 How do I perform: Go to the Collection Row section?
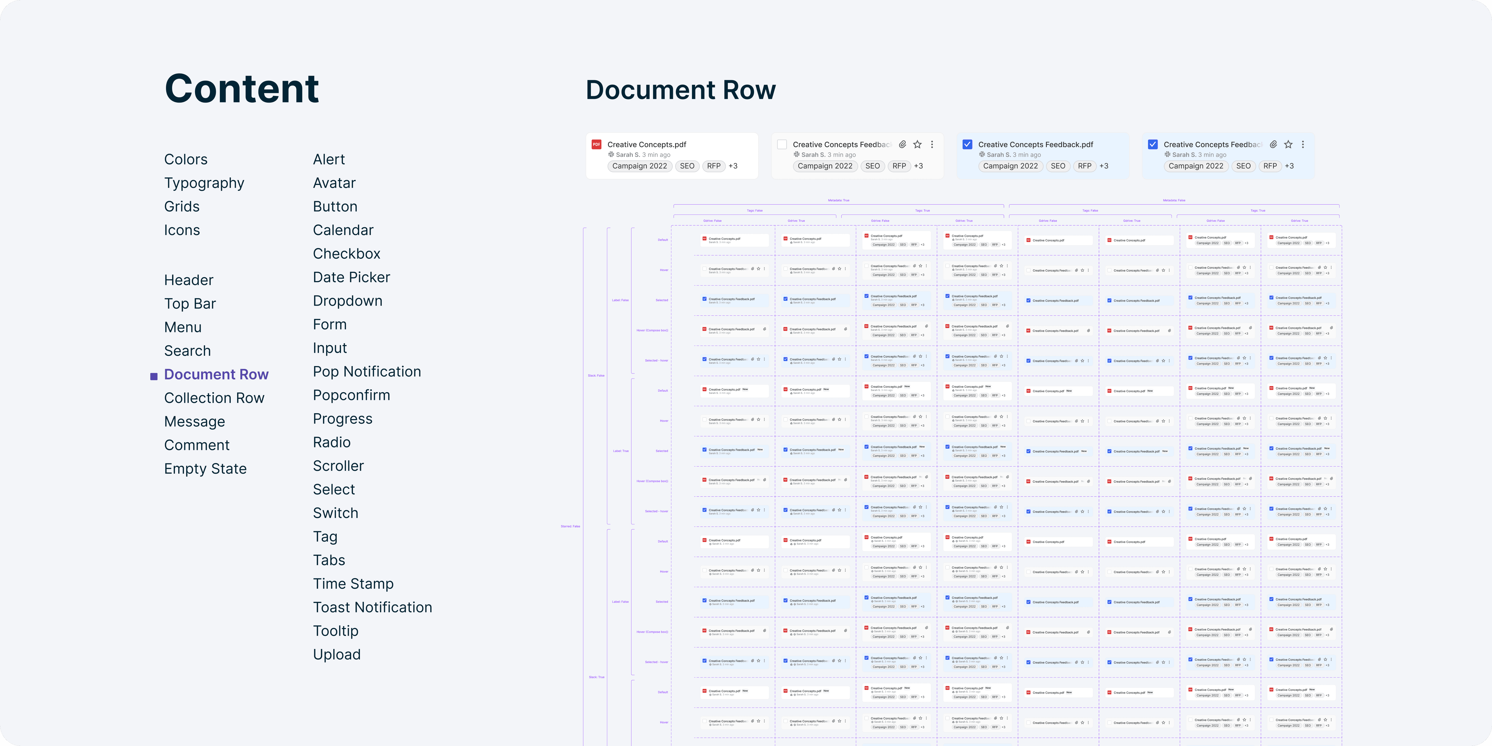click(214, 398)
